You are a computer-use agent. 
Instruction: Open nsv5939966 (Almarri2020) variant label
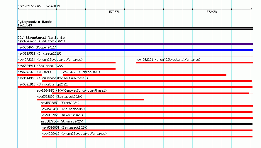point(62,115)
